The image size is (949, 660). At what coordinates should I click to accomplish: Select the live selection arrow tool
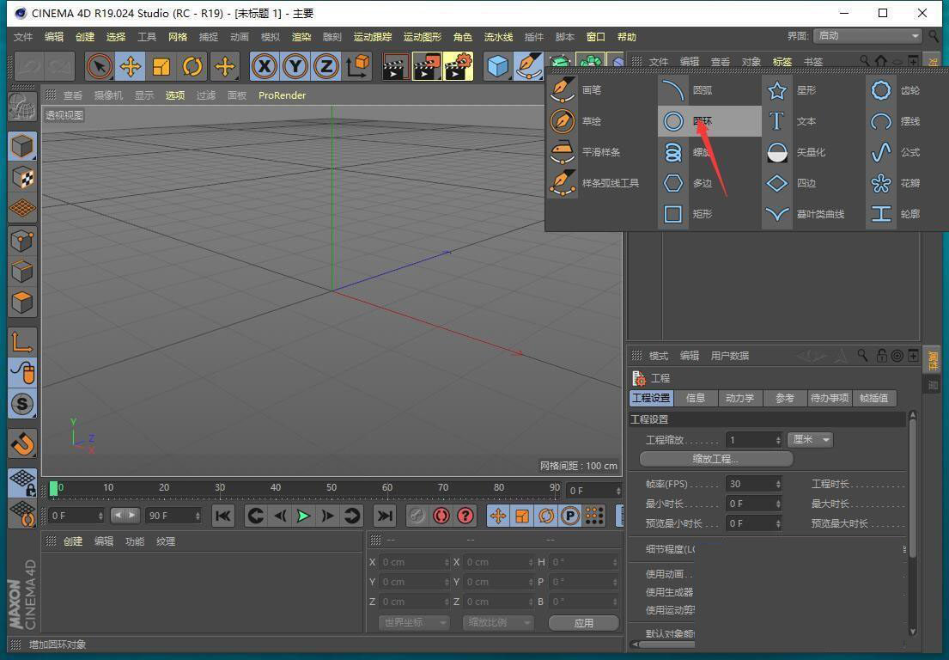pyautogui.click(x=100, y=67)
